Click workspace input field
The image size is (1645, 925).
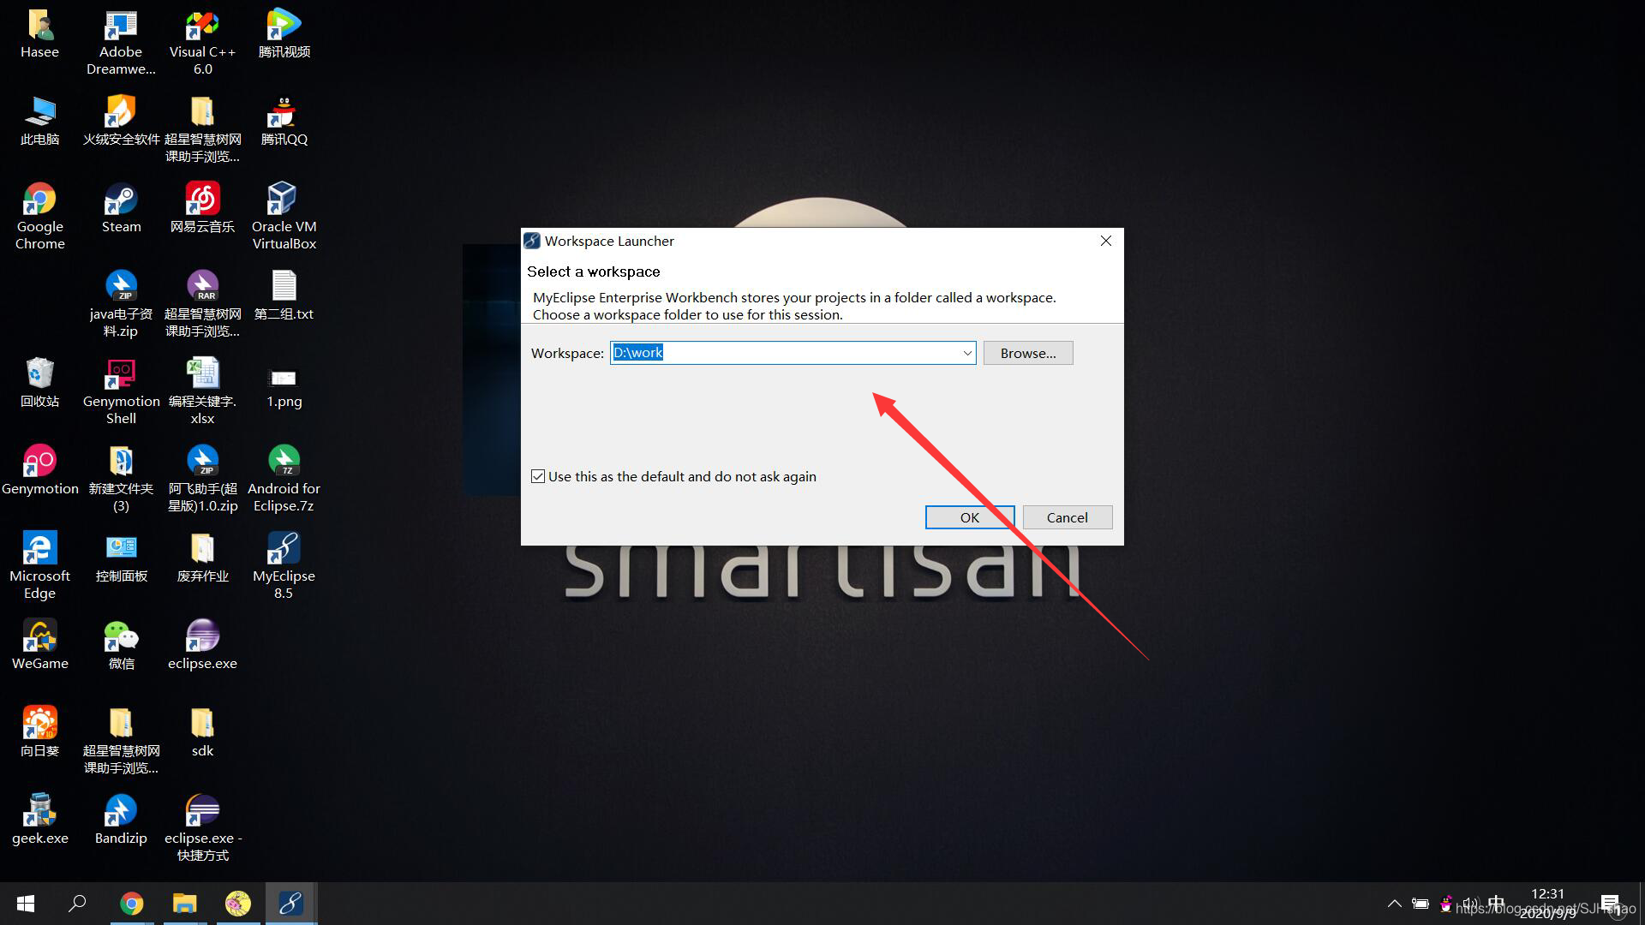pos(792,352)
